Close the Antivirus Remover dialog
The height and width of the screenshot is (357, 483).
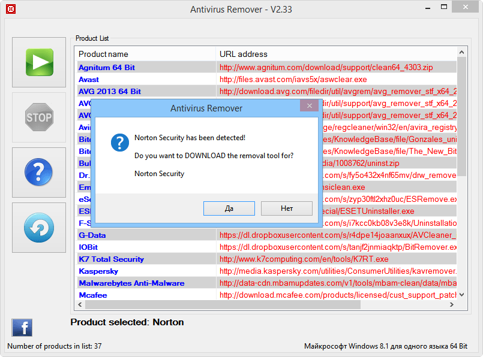pyautogui.click(x=309, y=106)
